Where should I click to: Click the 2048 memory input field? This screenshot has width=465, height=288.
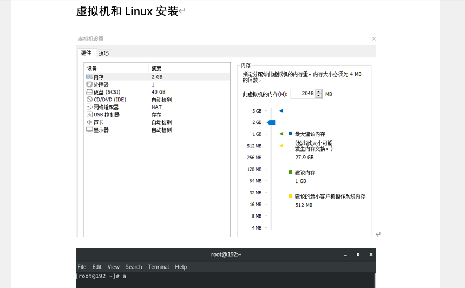click(x=305, y=94)
